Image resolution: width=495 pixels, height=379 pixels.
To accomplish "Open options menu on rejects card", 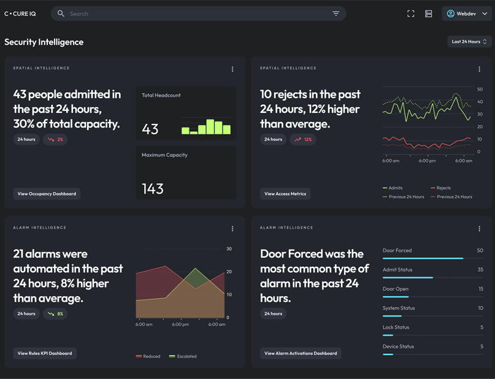I will (x=479, y=69).
